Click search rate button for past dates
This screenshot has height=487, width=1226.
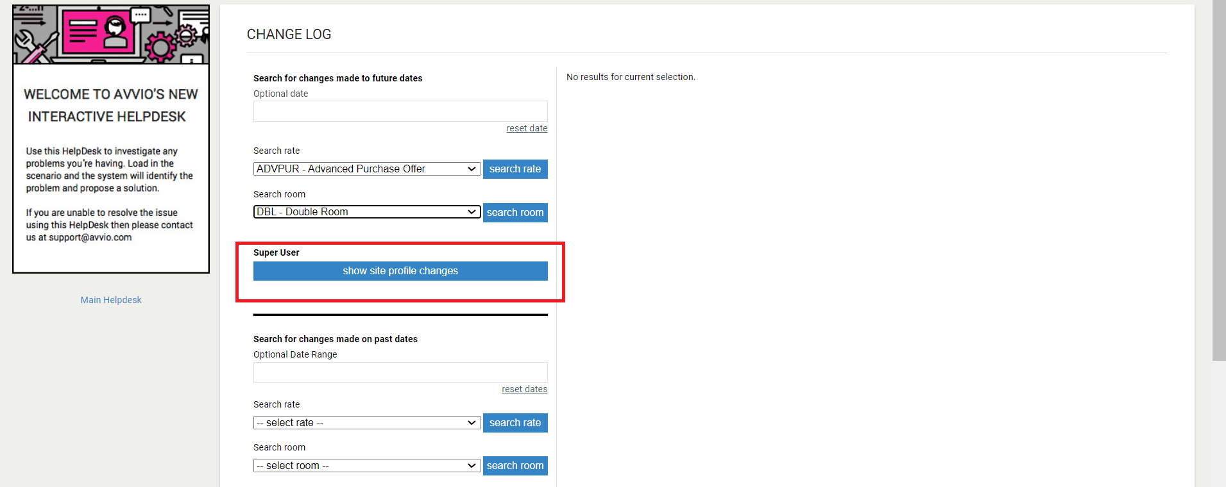pos(515,423)
